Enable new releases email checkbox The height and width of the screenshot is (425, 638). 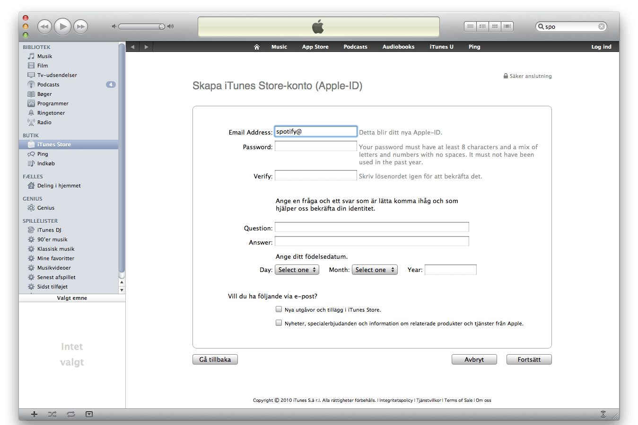pyautogui.click(x=279, y=309)
